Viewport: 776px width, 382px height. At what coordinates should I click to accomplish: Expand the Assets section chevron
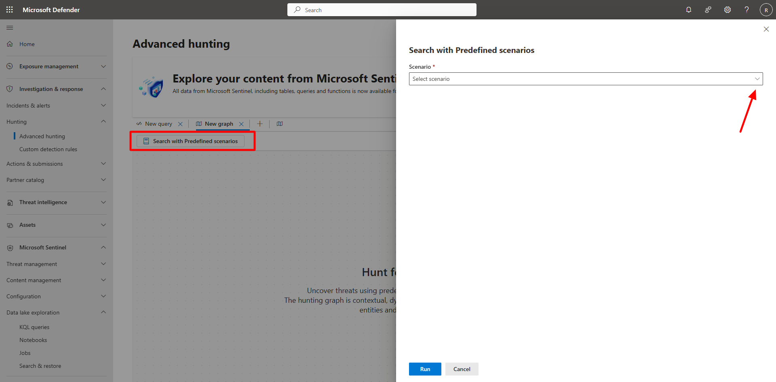[103, 225]
